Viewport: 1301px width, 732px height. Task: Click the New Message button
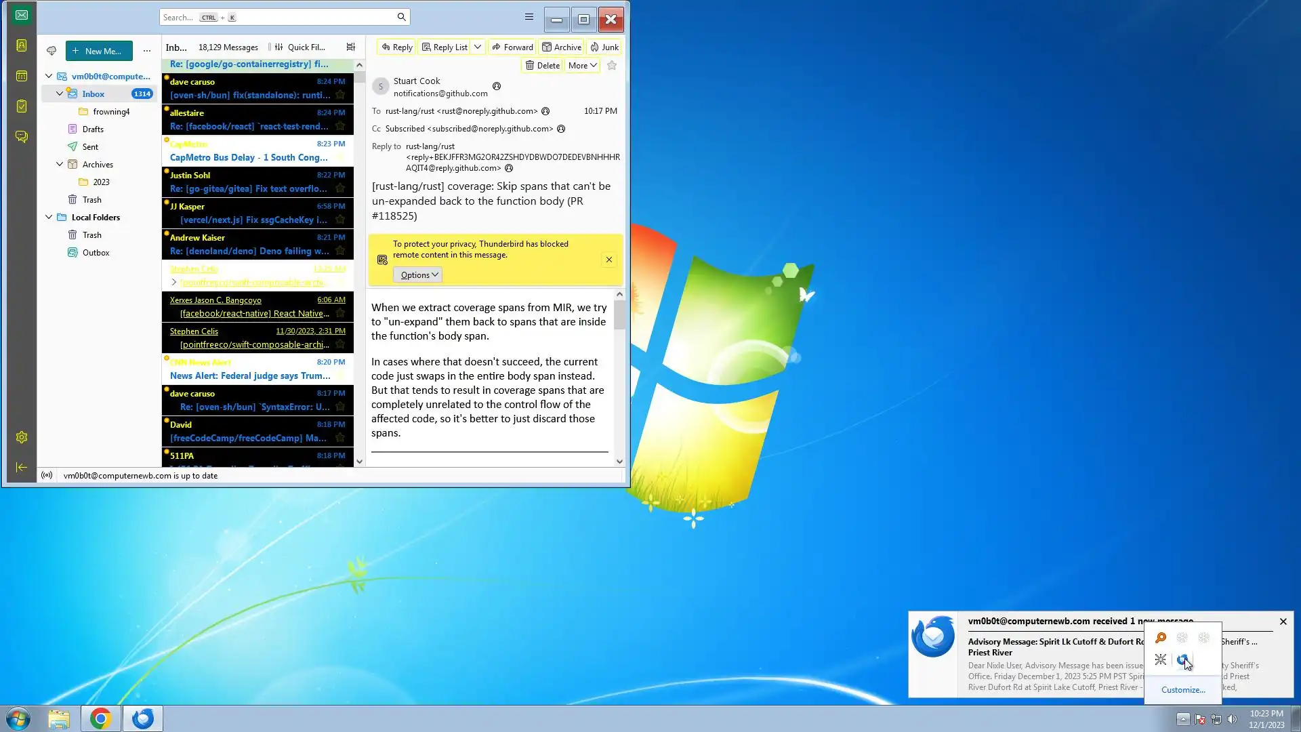pos(99,51)
